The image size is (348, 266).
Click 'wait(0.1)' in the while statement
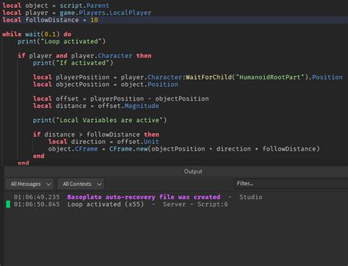[43, 34]
